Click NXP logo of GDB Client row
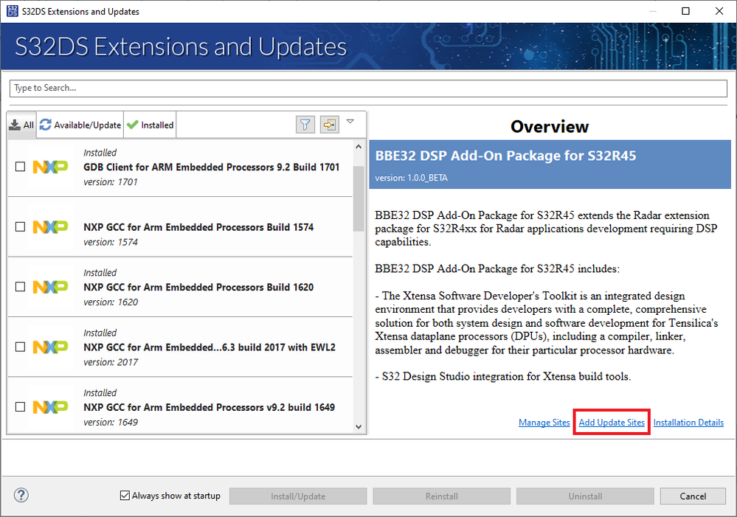 pos(50,167)
